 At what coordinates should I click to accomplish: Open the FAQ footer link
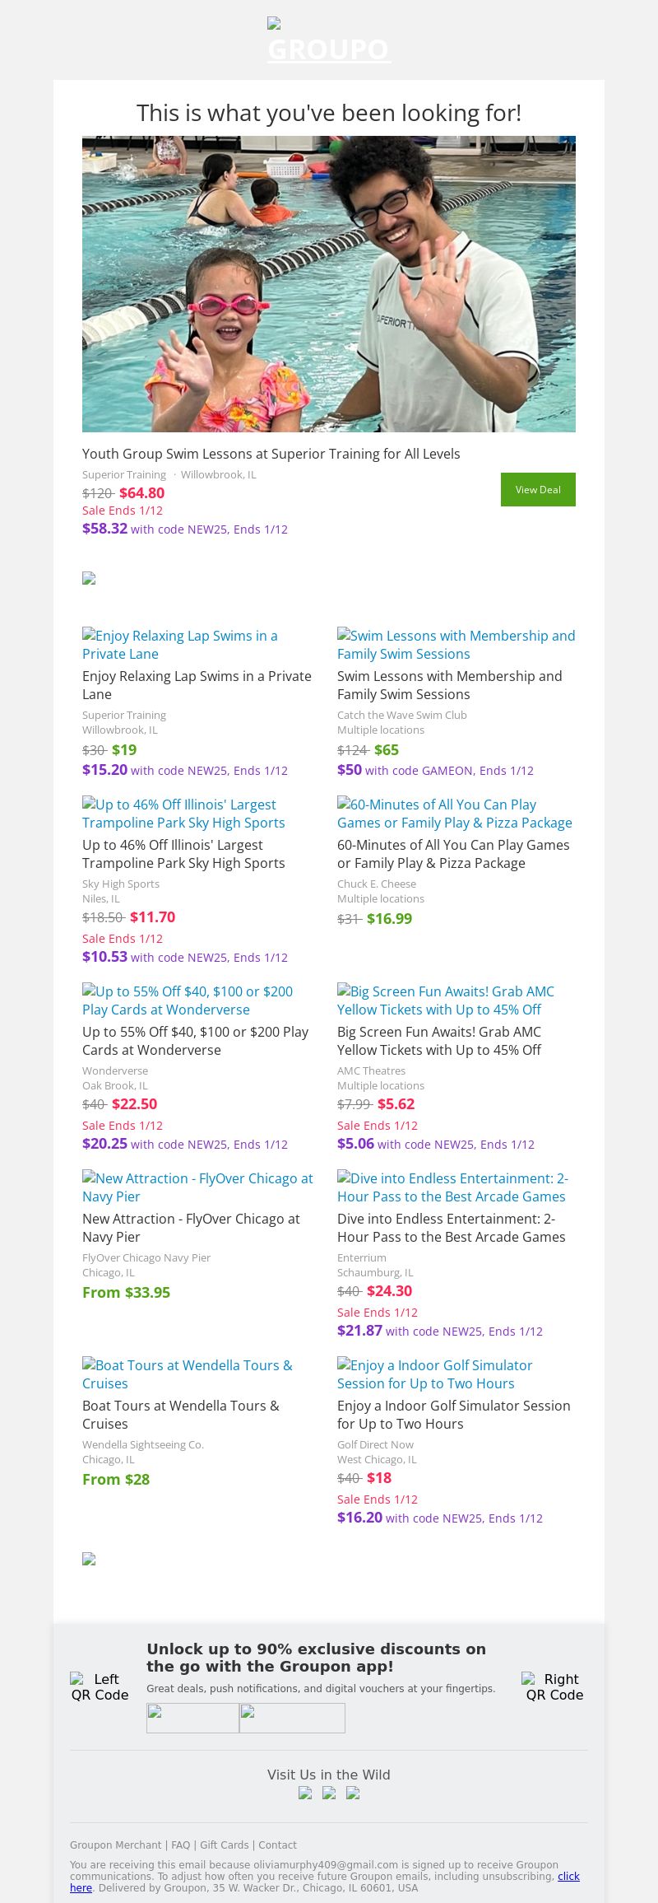(180, 1845)
